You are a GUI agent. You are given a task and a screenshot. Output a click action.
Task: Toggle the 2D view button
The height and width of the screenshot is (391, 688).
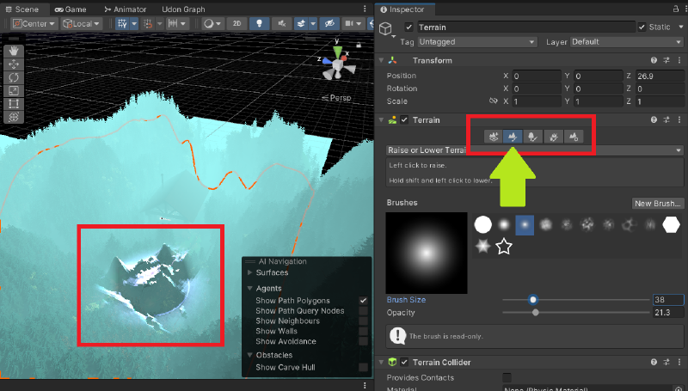point(236,23)
